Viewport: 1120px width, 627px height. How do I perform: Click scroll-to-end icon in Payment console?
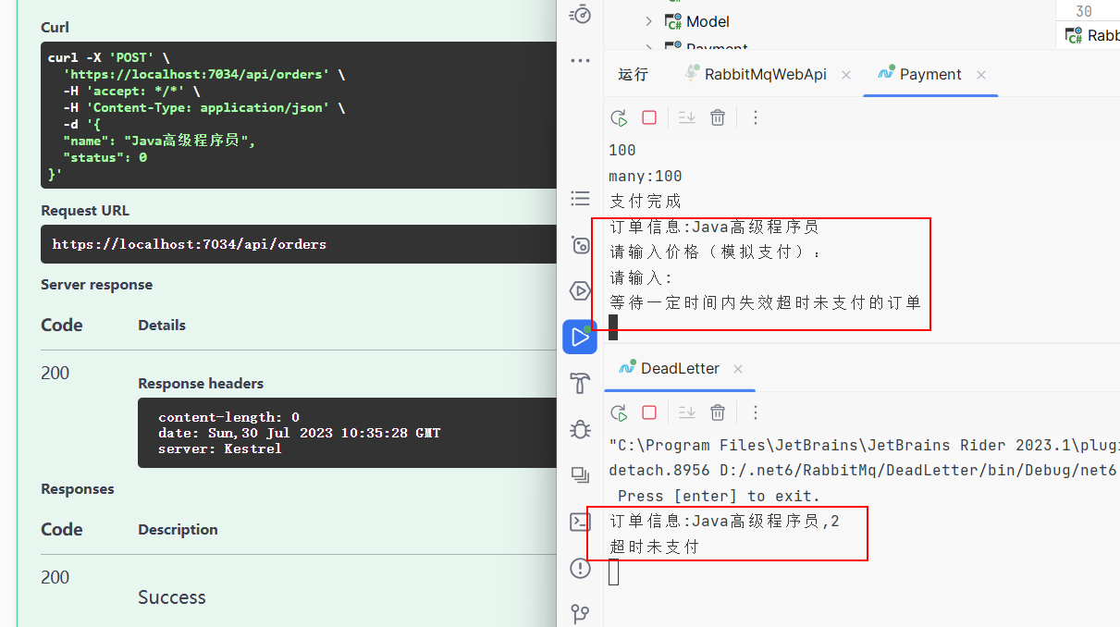point(686,117)
